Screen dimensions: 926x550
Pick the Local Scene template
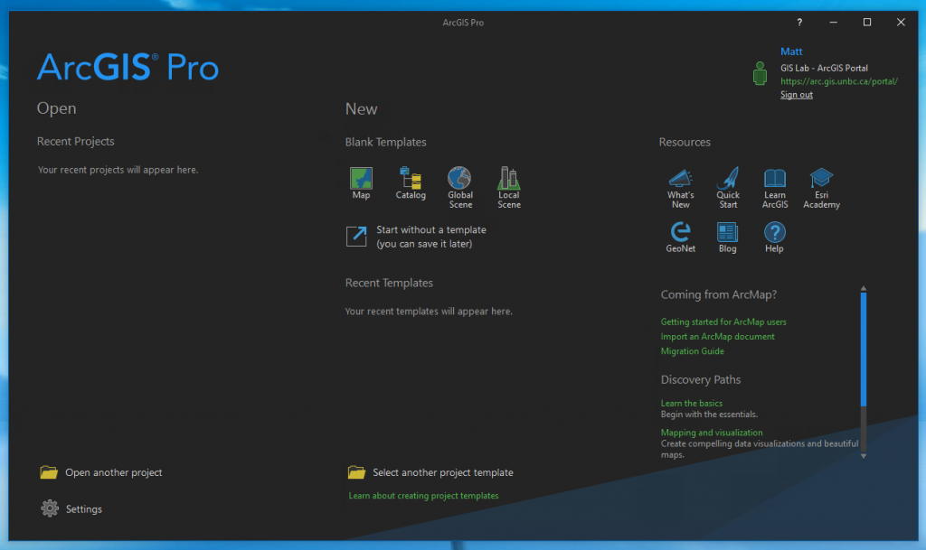pos(509,188)
